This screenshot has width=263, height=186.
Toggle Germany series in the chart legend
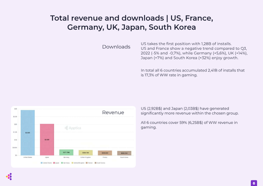pos(65,163)
